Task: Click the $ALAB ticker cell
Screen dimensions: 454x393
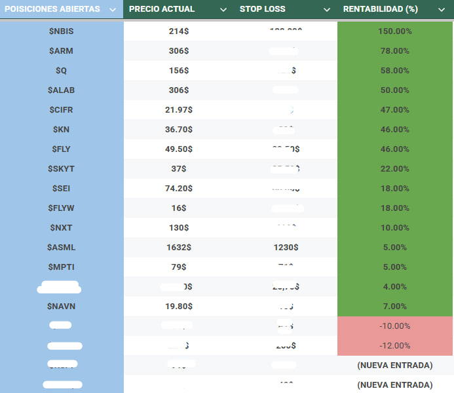Action: (x=62, y=90)
